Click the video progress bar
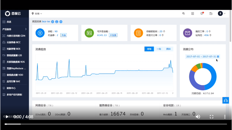 116,124
